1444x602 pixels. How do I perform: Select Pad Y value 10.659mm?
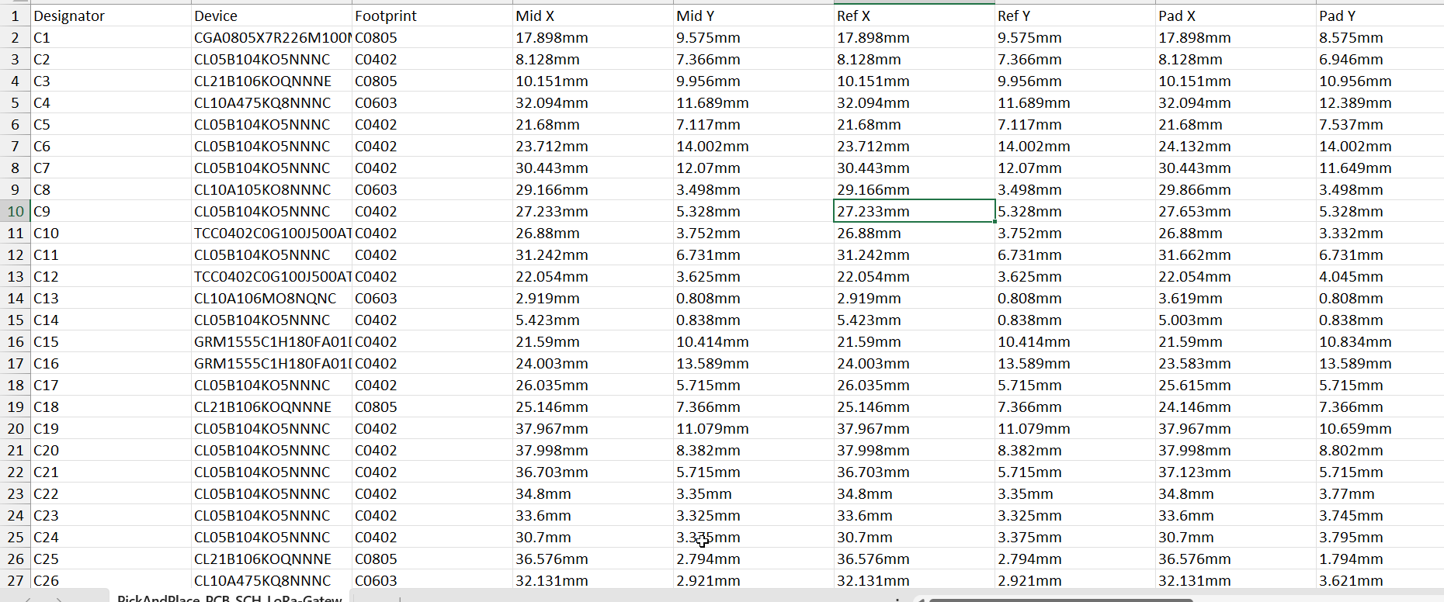pos(1380,428)
